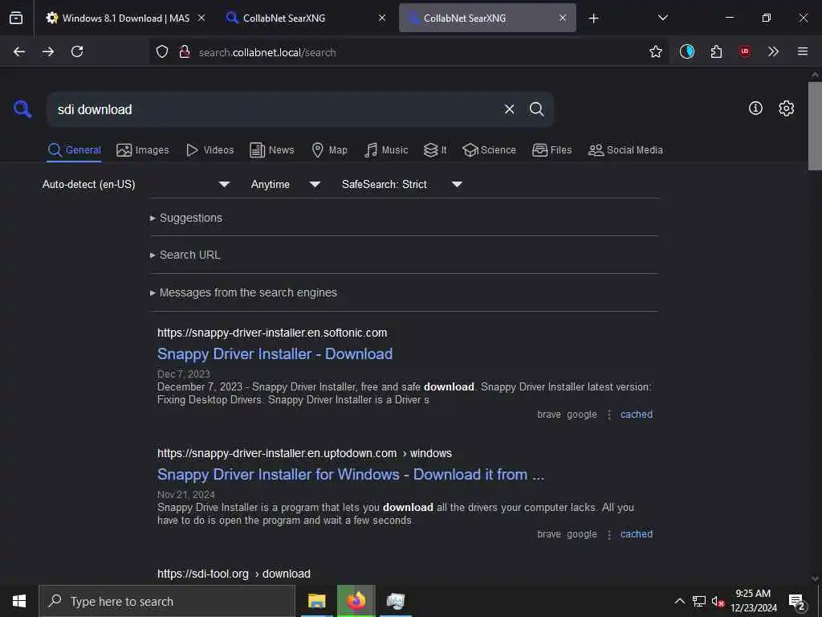Screen dimensions: 822x617
Task: Close the active CollabNet SearXNG tab
Action: tap(563, 18)
